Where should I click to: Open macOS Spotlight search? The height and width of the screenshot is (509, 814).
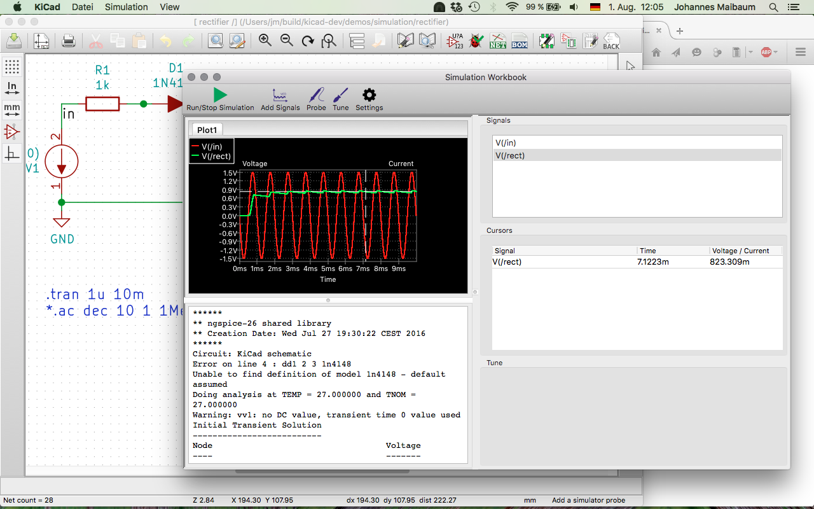point(773,7)
